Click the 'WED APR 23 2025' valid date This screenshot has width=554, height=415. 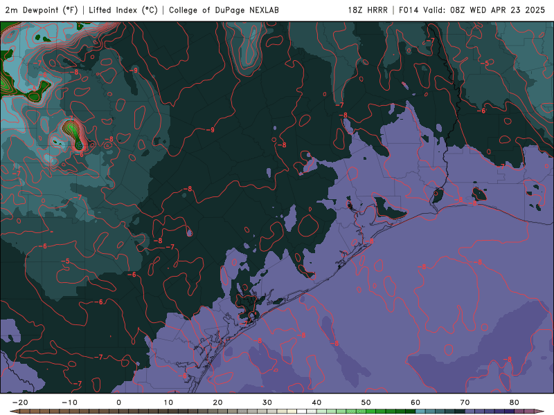[508, 10]
